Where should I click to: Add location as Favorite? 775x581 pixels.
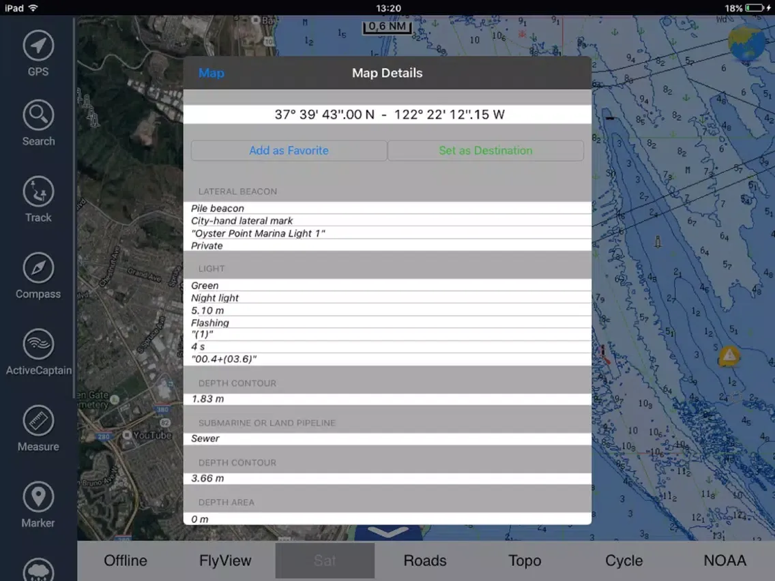click(x=289, y=151)
